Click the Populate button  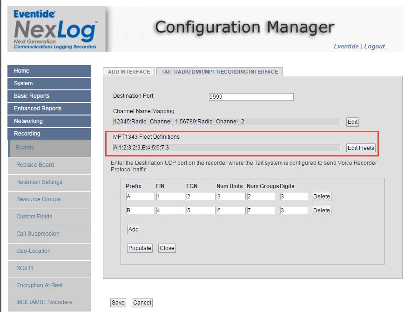[x=140, y=248]
